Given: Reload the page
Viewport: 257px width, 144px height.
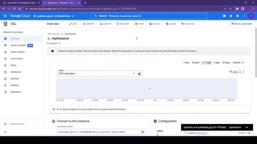Looking at the screenshot, I should click(x=14, y=9).
